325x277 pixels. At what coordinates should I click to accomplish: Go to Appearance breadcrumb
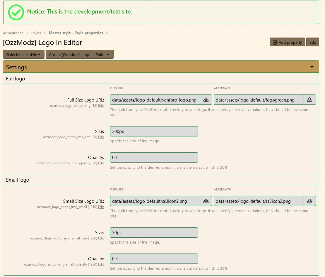click(13, 33)
